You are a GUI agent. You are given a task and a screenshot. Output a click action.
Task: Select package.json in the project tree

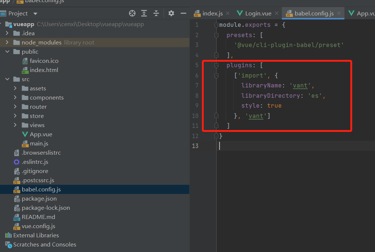(x=39, y=199)
